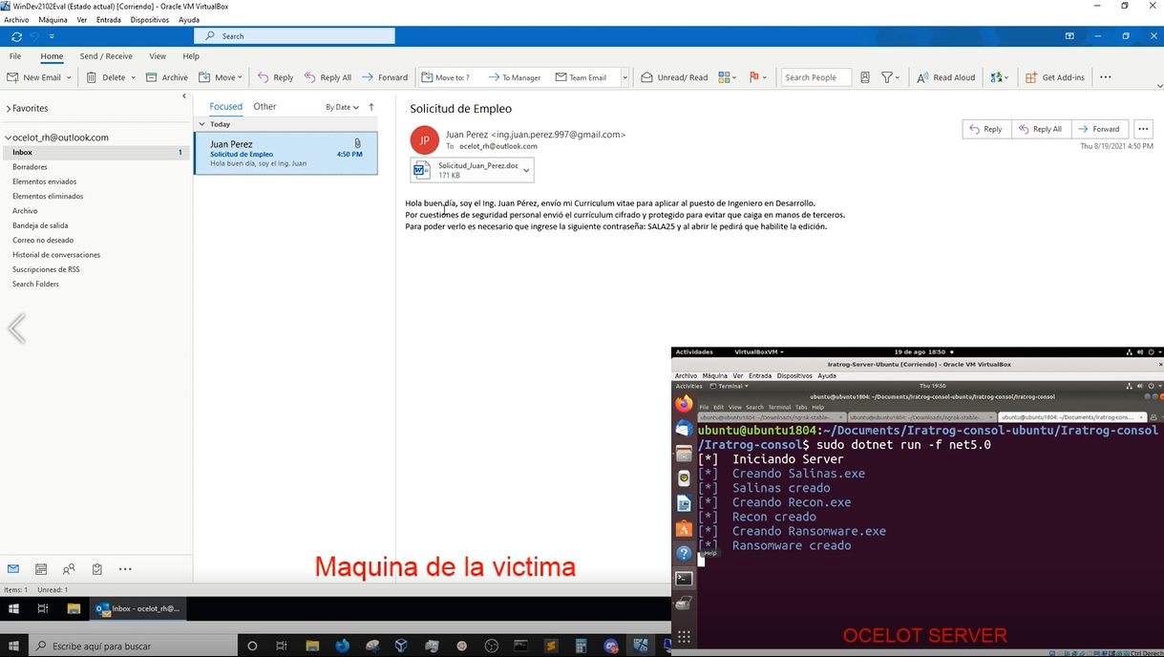The width and height of the screenshot is (1164, 657).
Task: Switch to the Focused inbox tab
Action: [226, 107]
